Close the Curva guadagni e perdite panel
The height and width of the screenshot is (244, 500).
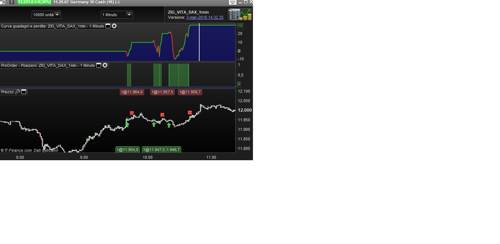point(114,26)
